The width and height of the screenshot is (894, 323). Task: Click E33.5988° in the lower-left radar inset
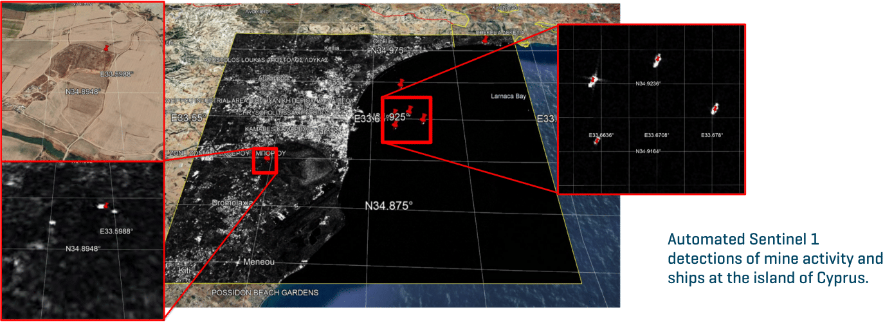[116, 231]
